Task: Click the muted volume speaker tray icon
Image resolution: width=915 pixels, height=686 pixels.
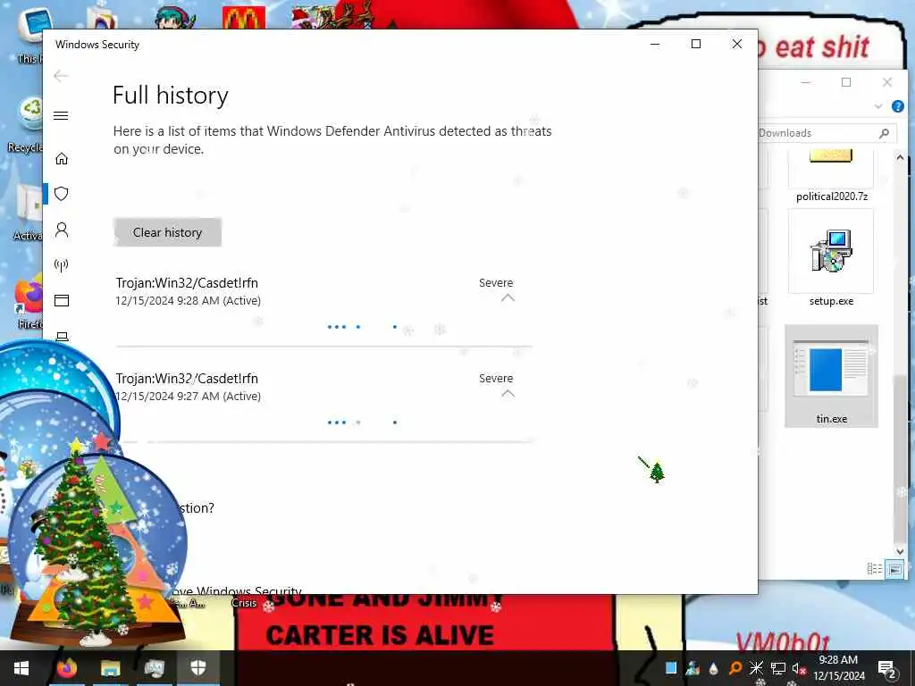Action: click(x=799, y=668)
